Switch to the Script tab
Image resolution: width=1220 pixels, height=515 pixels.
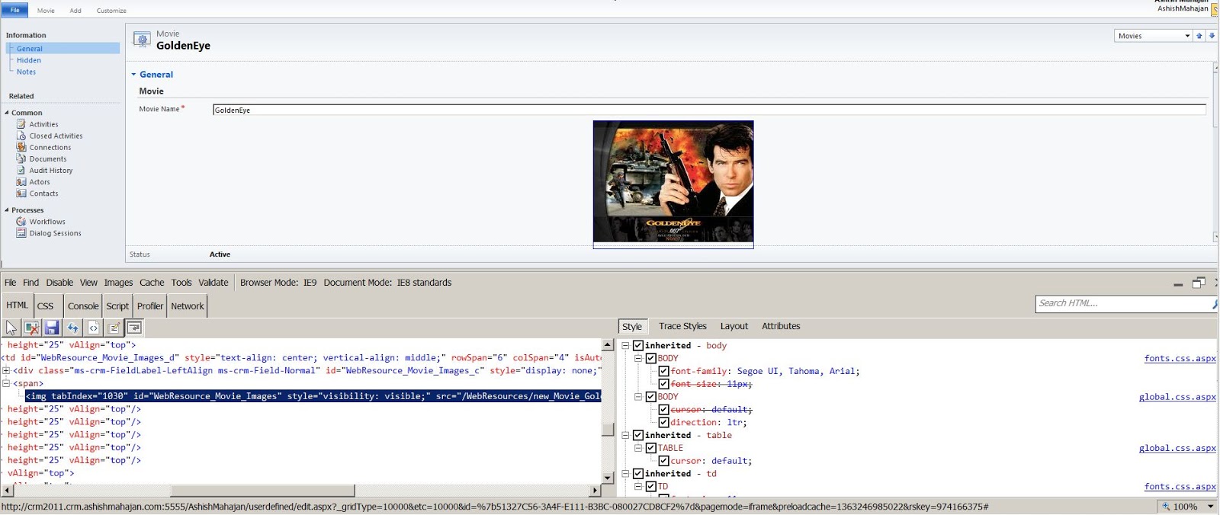117,306
